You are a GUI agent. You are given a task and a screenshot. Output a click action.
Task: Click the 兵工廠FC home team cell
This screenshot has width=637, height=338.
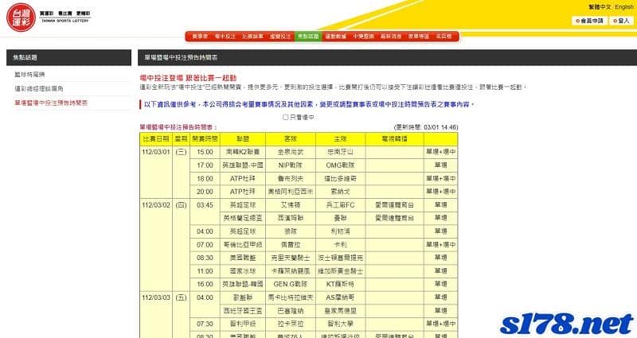340,205
